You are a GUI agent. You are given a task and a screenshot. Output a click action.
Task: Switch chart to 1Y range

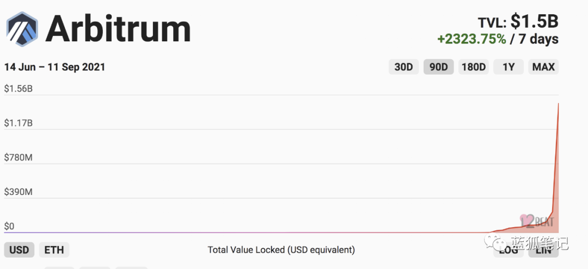coord(509,67)
